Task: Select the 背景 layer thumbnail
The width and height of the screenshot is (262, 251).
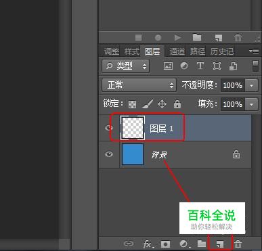Action: tap(133, 154)
